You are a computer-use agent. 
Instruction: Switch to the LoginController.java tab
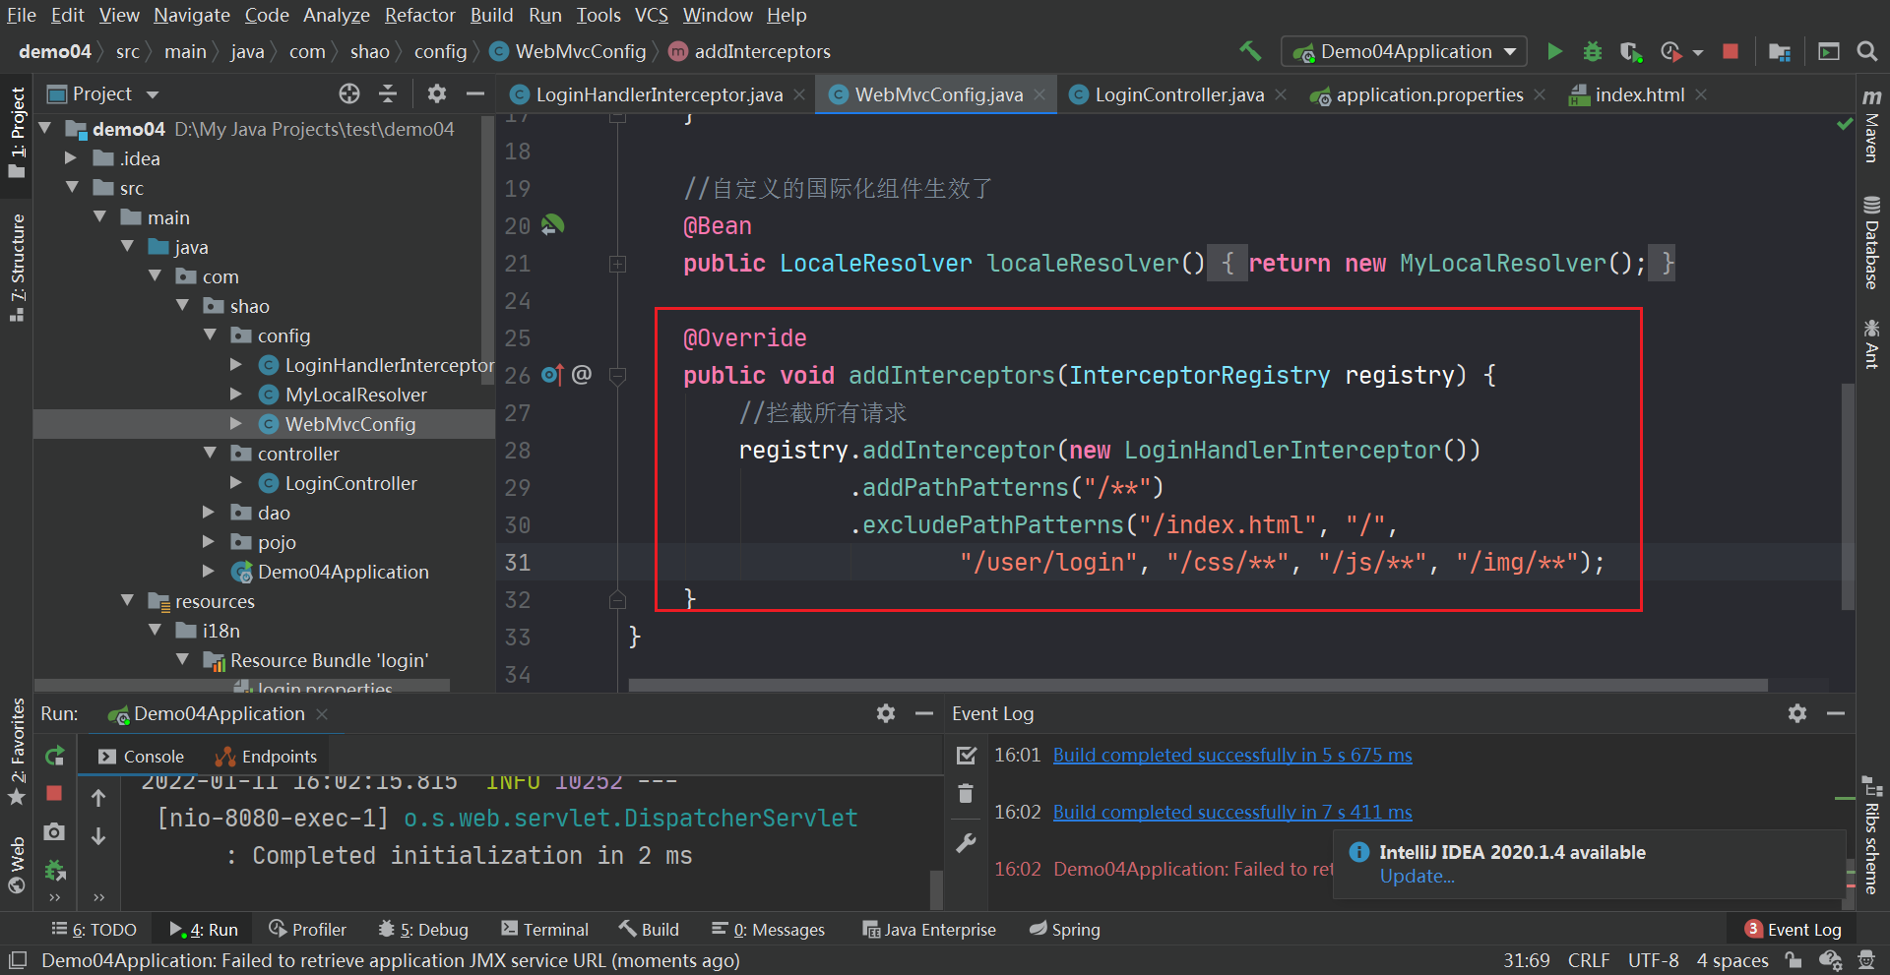tap(1177, 94)
